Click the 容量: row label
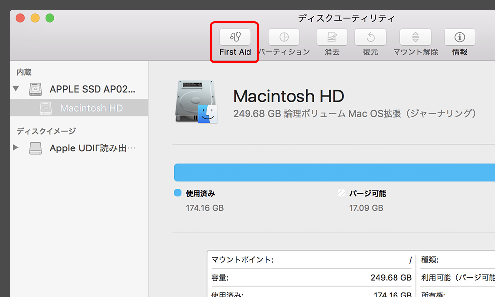 pyautogui.click(x=220, y=277)
